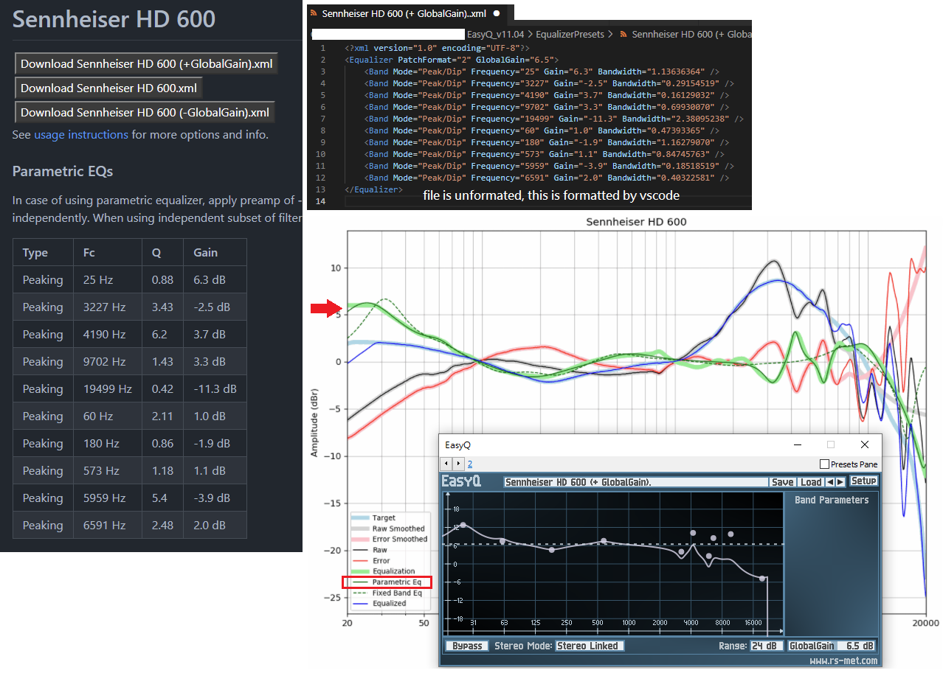The height and width of the screenshot is (673, 943).
Task: Click EasyQ preset name field
Action: 636,482
